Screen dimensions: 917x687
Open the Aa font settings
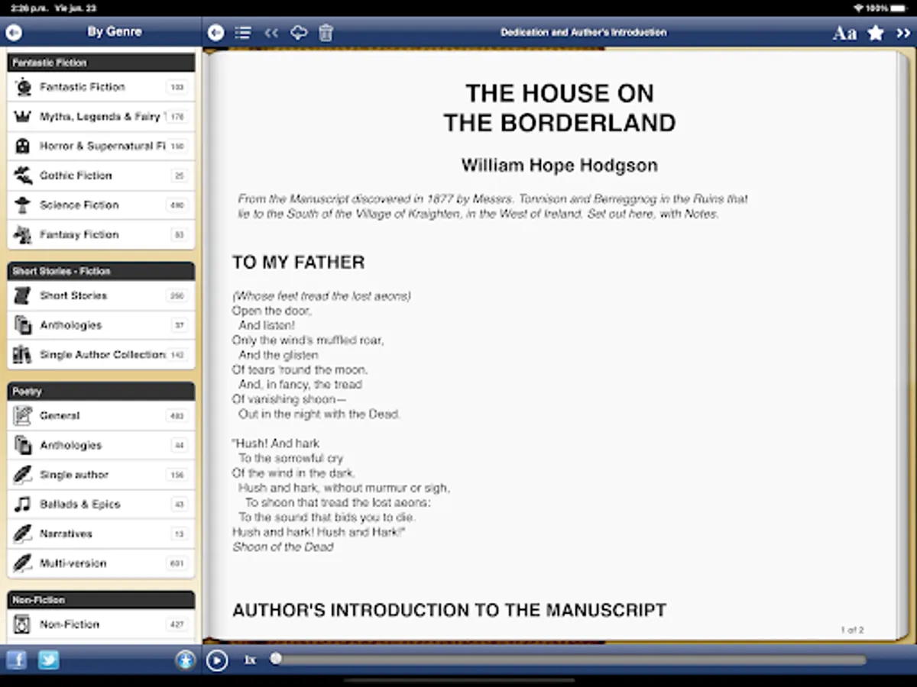(844, 33)
